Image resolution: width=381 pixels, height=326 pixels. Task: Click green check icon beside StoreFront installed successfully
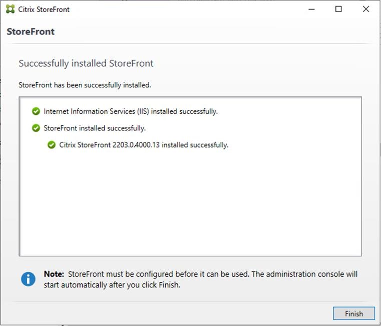pos(36,128)
